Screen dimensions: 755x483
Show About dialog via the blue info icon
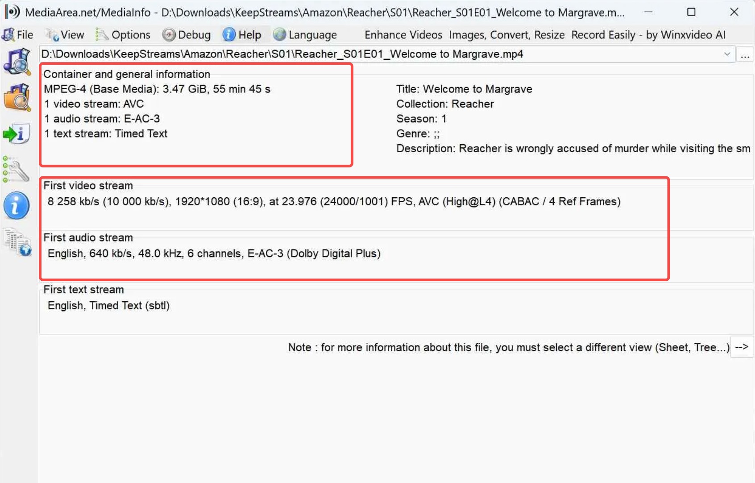(x=17, y=205)
